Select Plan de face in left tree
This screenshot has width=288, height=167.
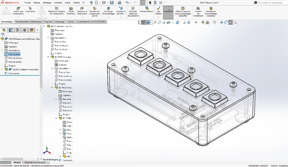(14, 54)
